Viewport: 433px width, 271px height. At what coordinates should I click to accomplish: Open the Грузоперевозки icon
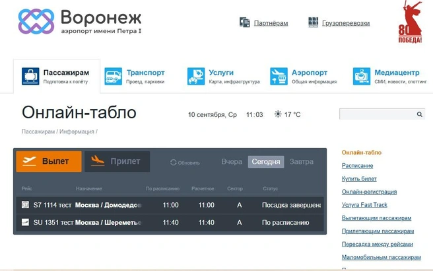click(313, 22)
